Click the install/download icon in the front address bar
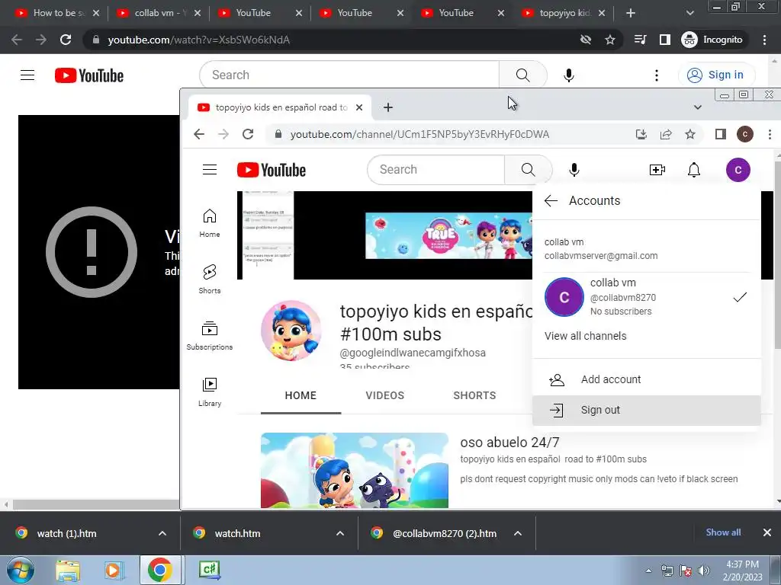Screen dimensions: 781x585 click(x=641, y=134)
